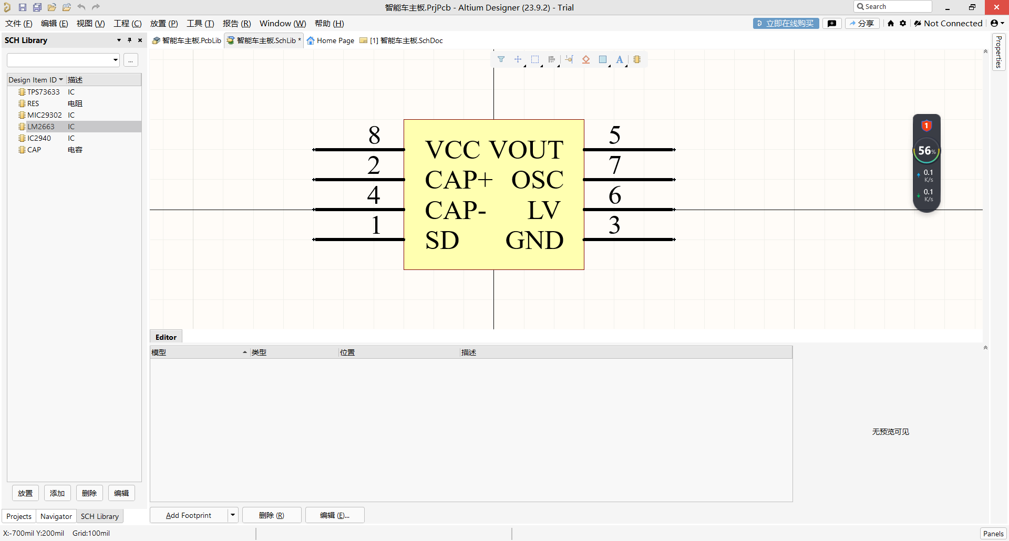Click the Save All icon in title bar
Viewport: 1009px width, 541px height.
point(37,7)
